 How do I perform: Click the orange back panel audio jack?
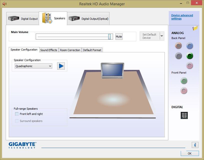(x=178, y=46)
